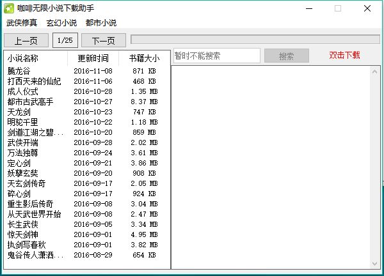Select the novel 碎心剑

(19, 194)
